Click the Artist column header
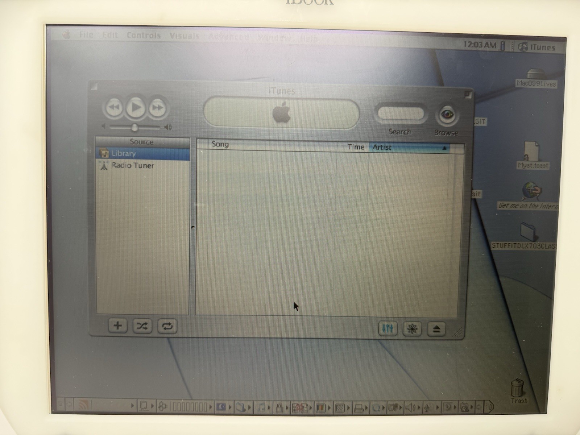 409,148
